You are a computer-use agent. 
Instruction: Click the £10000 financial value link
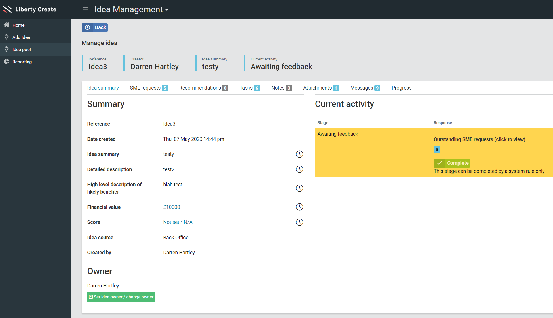point(172,207)
